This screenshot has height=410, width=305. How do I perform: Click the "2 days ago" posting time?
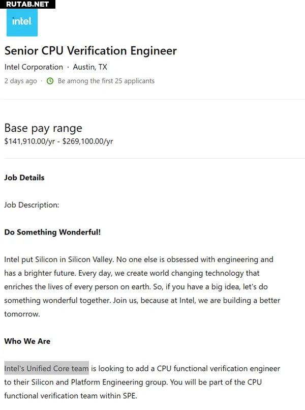click(20, 81)
